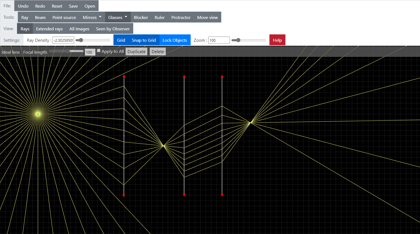Click the top red arrow of middle lens
Screen dimensions: 420x234
click(x=184, y=76)
